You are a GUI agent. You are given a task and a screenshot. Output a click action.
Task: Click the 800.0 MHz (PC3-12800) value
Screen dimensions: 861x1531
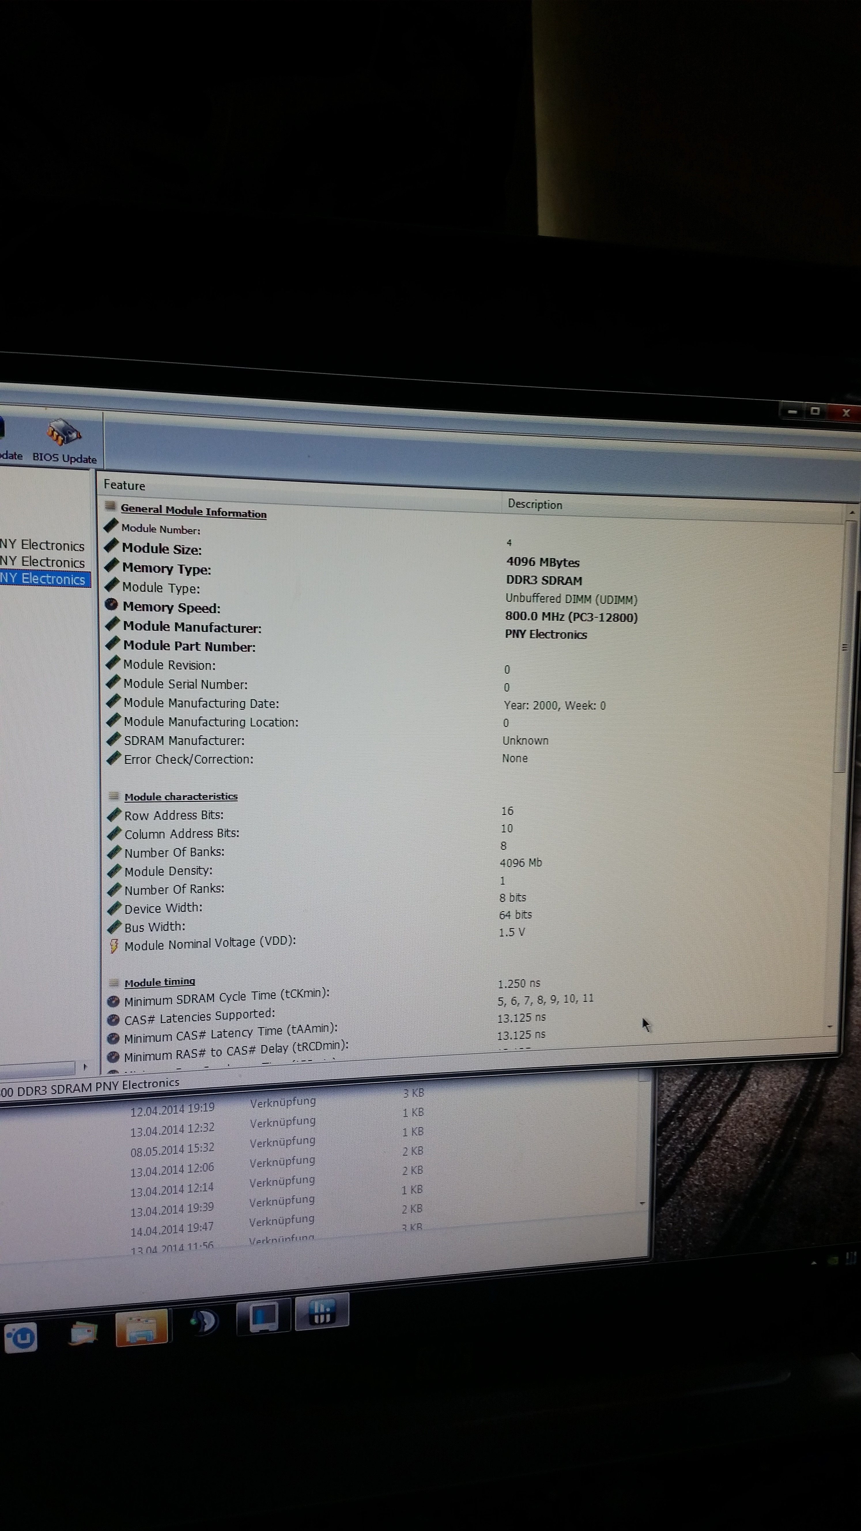(x=571, y=617)
